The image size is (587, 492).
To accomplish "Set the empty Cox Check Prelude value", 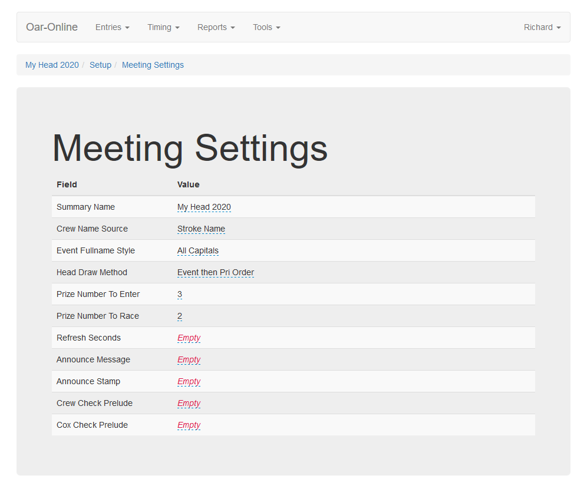I will (x=189, y=425).
